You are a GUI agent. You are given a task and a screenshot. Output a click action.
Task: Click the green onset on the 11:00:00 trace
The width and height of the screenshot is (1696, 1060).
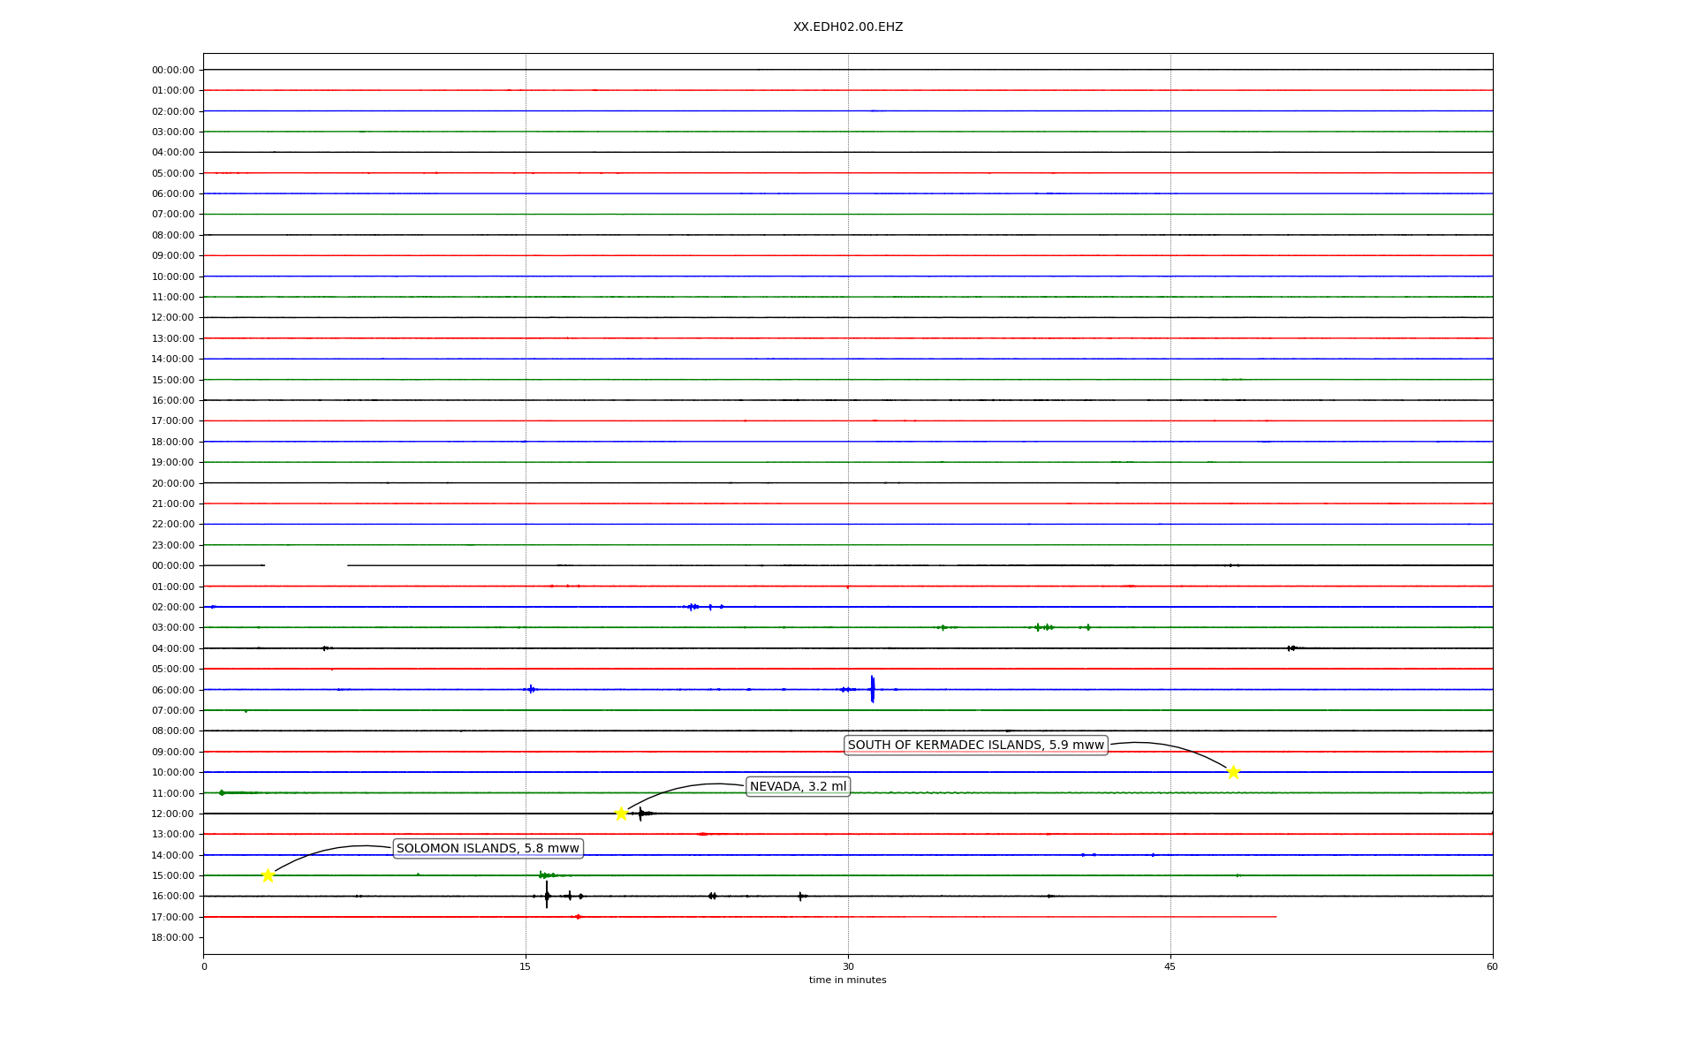[222, 793]
